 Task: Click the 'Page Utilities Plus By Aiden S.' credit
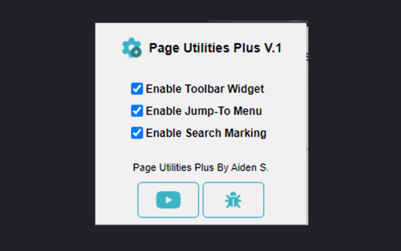click(201, 168)
